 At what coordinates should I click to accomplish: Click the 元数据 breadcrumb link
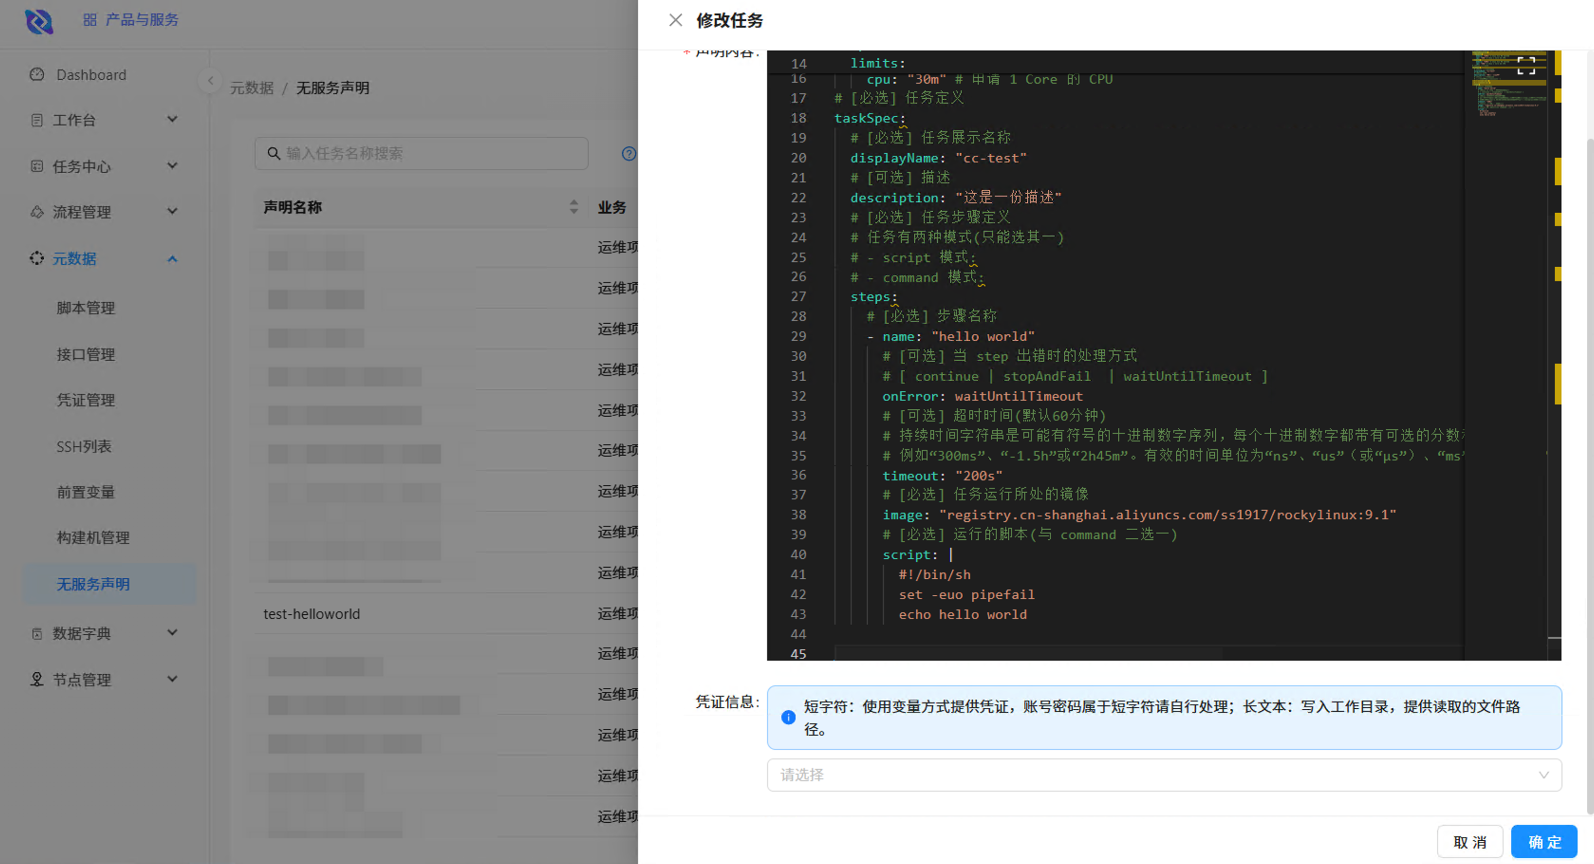(x=252, y=88)
